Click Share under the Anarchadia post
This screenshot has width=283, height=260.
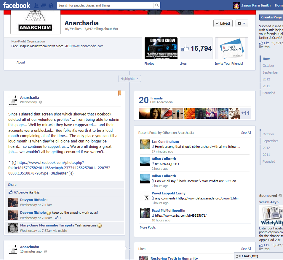(x=12, y=185)
